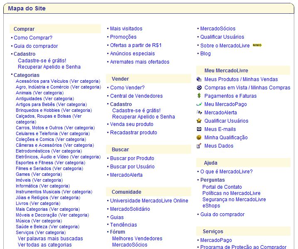Click Cadastre-se é grátis! under Comprar
The width and height of the screenshot is (298, 249).
coord(42,60)
